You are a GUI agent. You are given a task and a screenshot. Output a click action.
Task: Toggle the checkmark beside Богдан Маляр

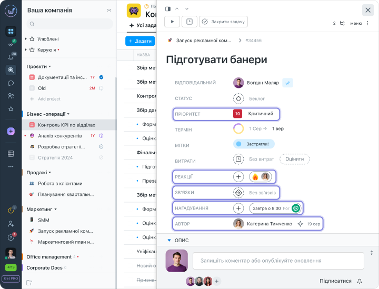pyautogui.click(x=287, y=83)
